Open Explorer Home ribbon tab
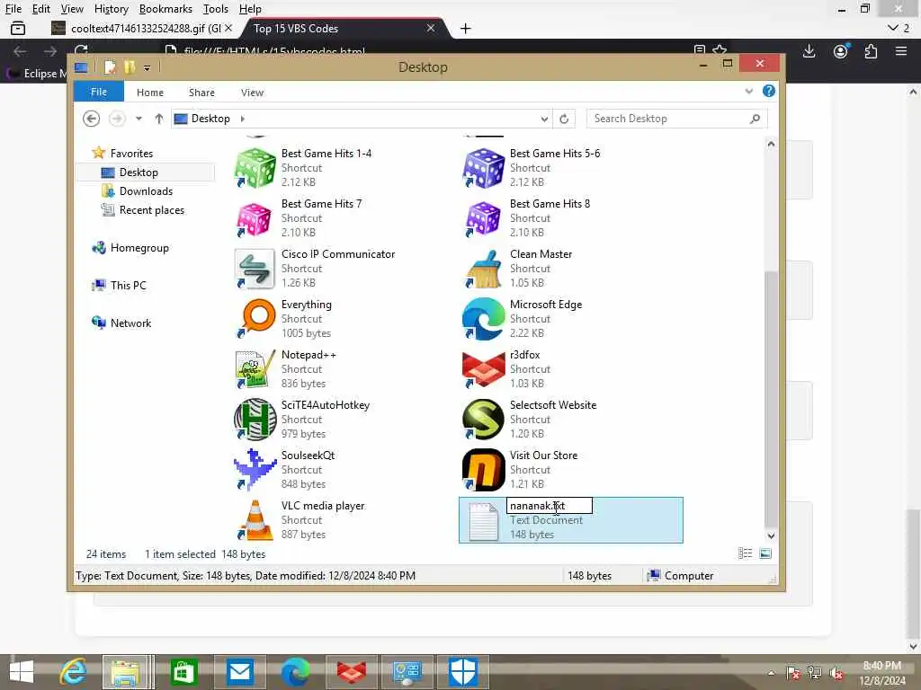921x690 pixels. click(150, 93)
